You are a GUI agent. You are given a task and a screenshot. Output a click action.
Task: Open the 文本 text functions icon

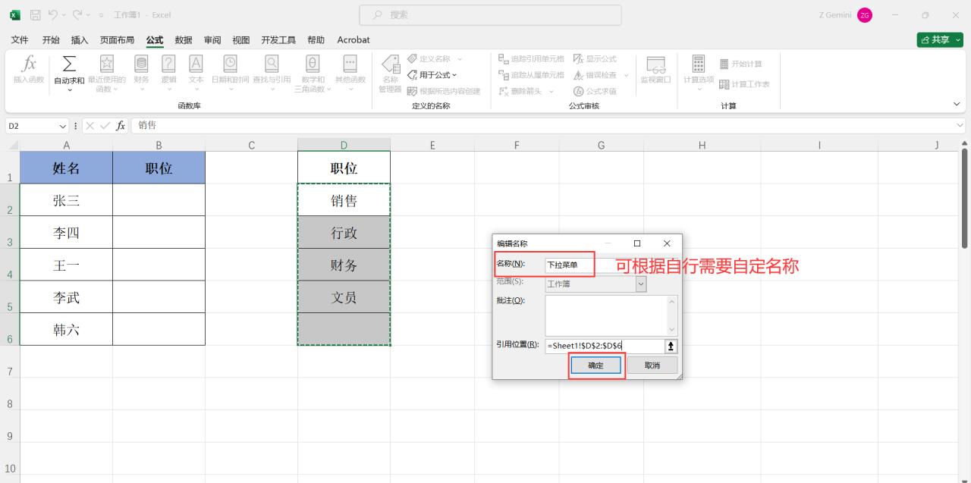pyautogui.click(x=196, y=64)
